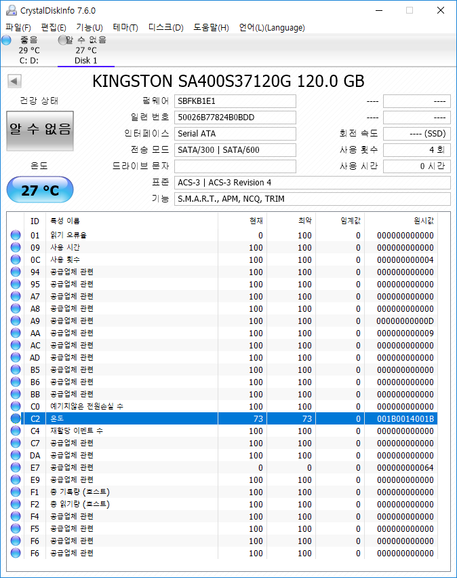Click the status orb in selected row C2
Viewport: 457px width, 578px height.
click(x=16, y=418)
